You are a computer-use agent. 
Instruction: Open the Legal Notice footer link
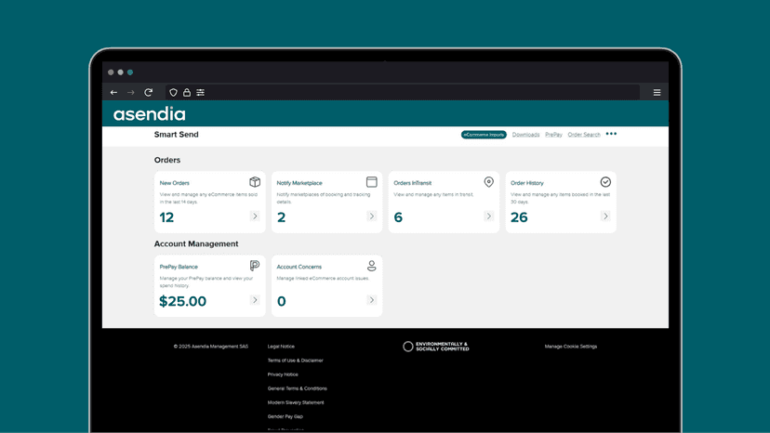281,346
